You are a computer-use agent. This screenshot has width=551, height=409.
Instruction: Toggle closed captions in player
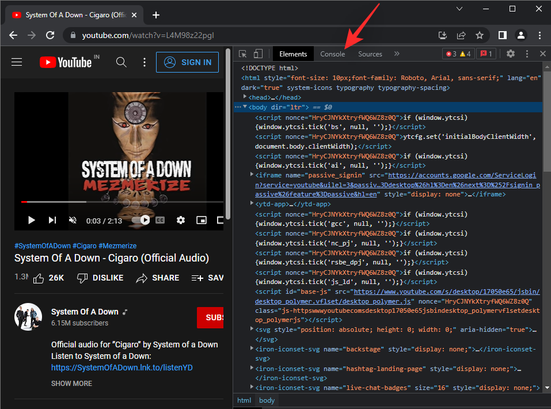coord(160,220)
